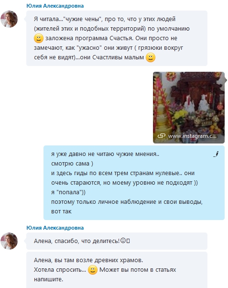Click text 'вот так' in blue bubble
The height and width of the screenshot is (288, 228).
click(x=61, y=211)
